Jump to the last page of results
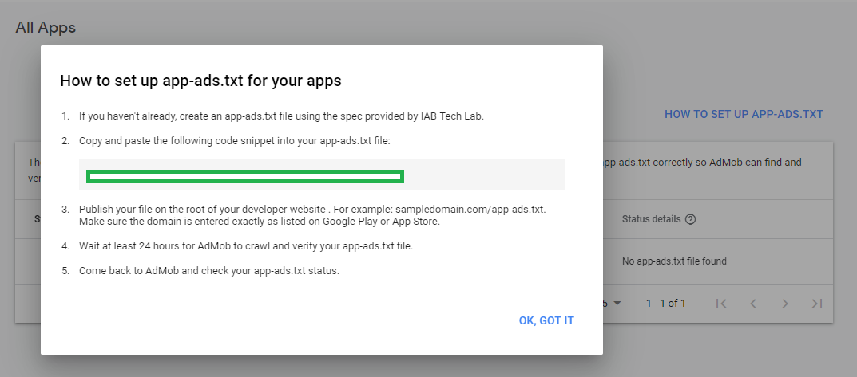 point(816,304)
